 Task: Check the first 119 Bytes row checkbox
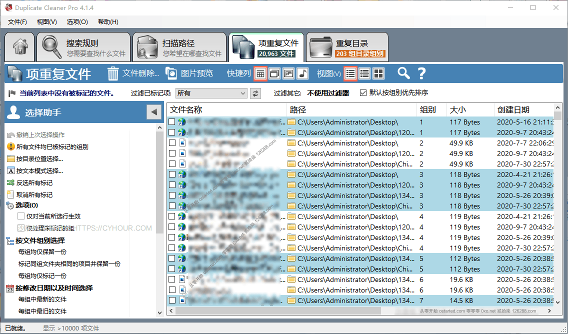click(x=172, y=216)
